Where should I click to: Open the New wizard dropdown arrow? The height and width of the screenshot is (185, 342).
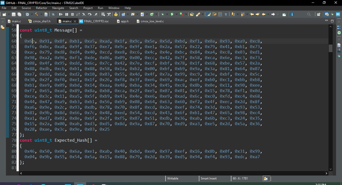click(9, 14)
